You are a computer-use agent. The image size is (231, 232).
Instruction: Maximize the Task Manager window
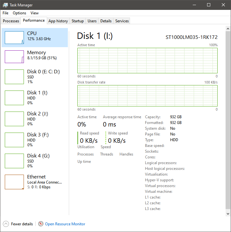pos(209,5)
